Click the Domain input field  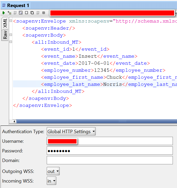point(110,160)
